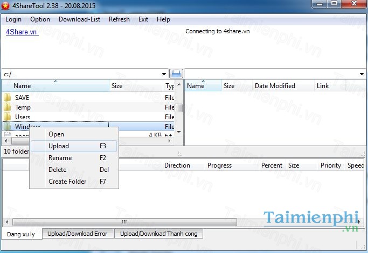This screenshot has width=368, height=253.
Task: Maximize the 4ShareTool window
Action: [x=334, y=4]
